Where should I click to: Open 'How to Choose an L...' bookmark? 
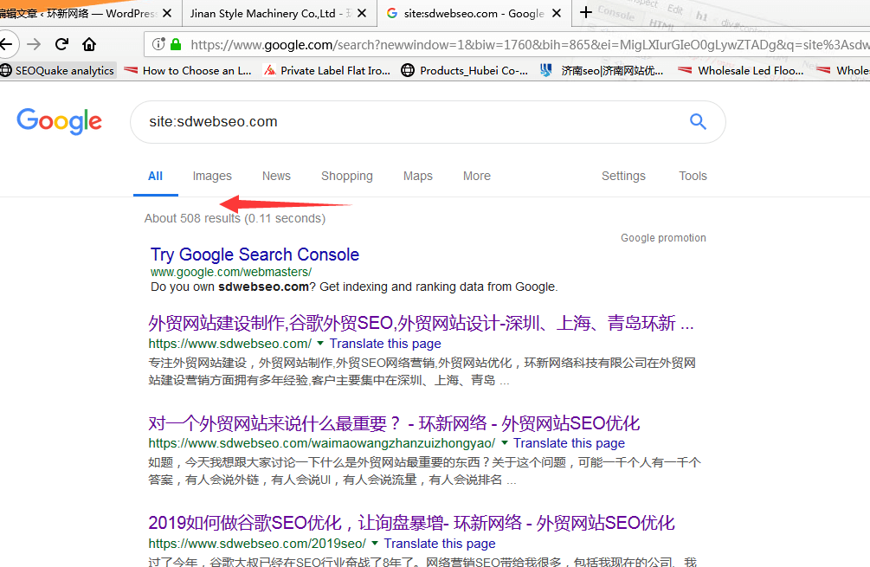(x=188, y=70)
